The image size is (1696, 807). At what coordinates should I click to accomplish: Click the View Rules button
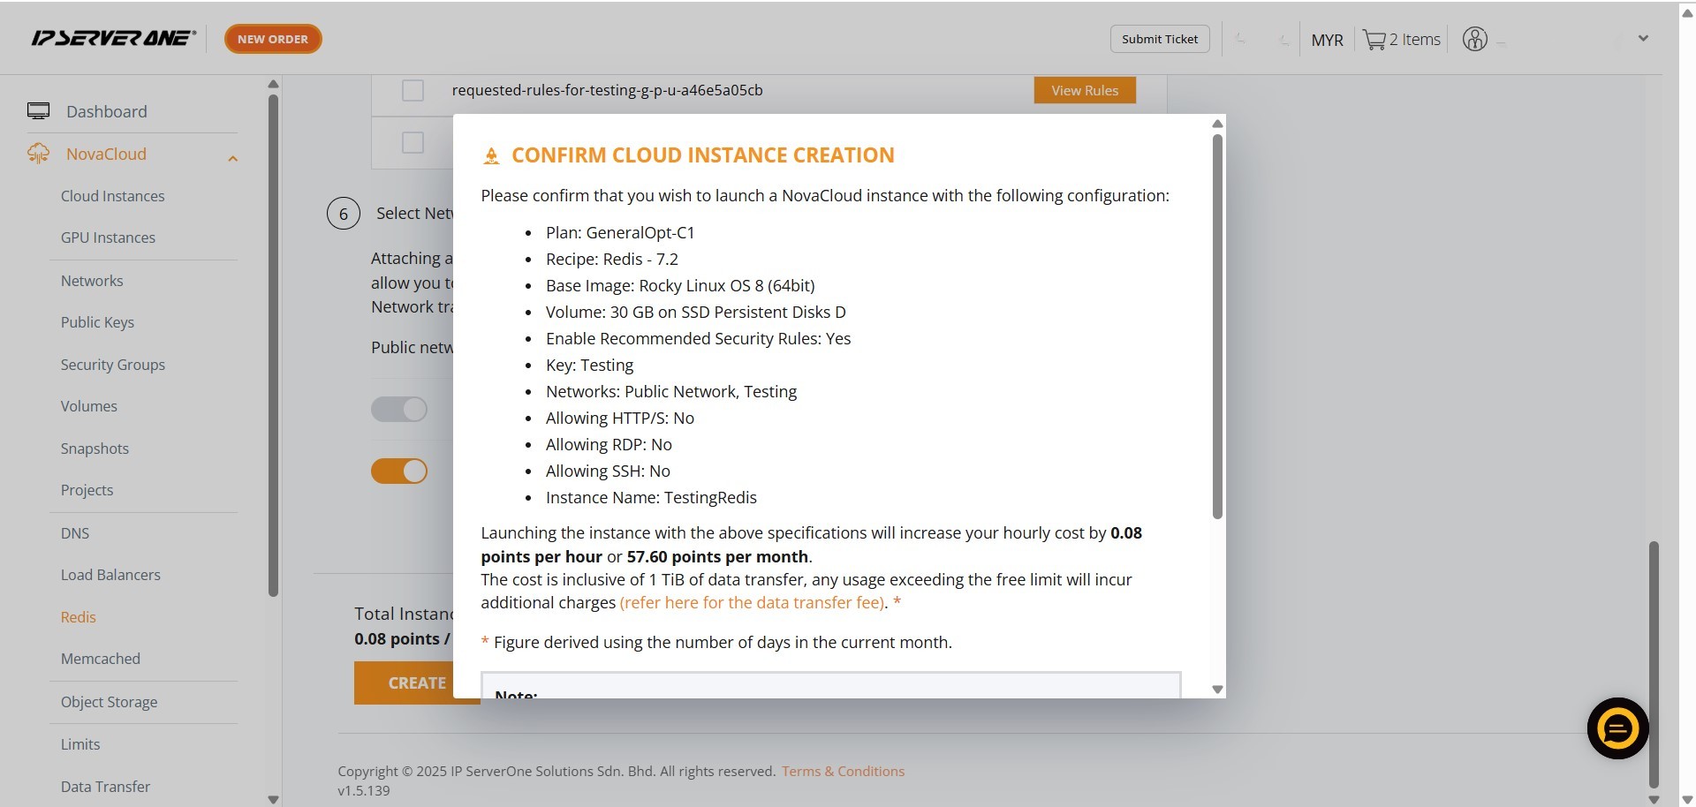pos(1084,90)
